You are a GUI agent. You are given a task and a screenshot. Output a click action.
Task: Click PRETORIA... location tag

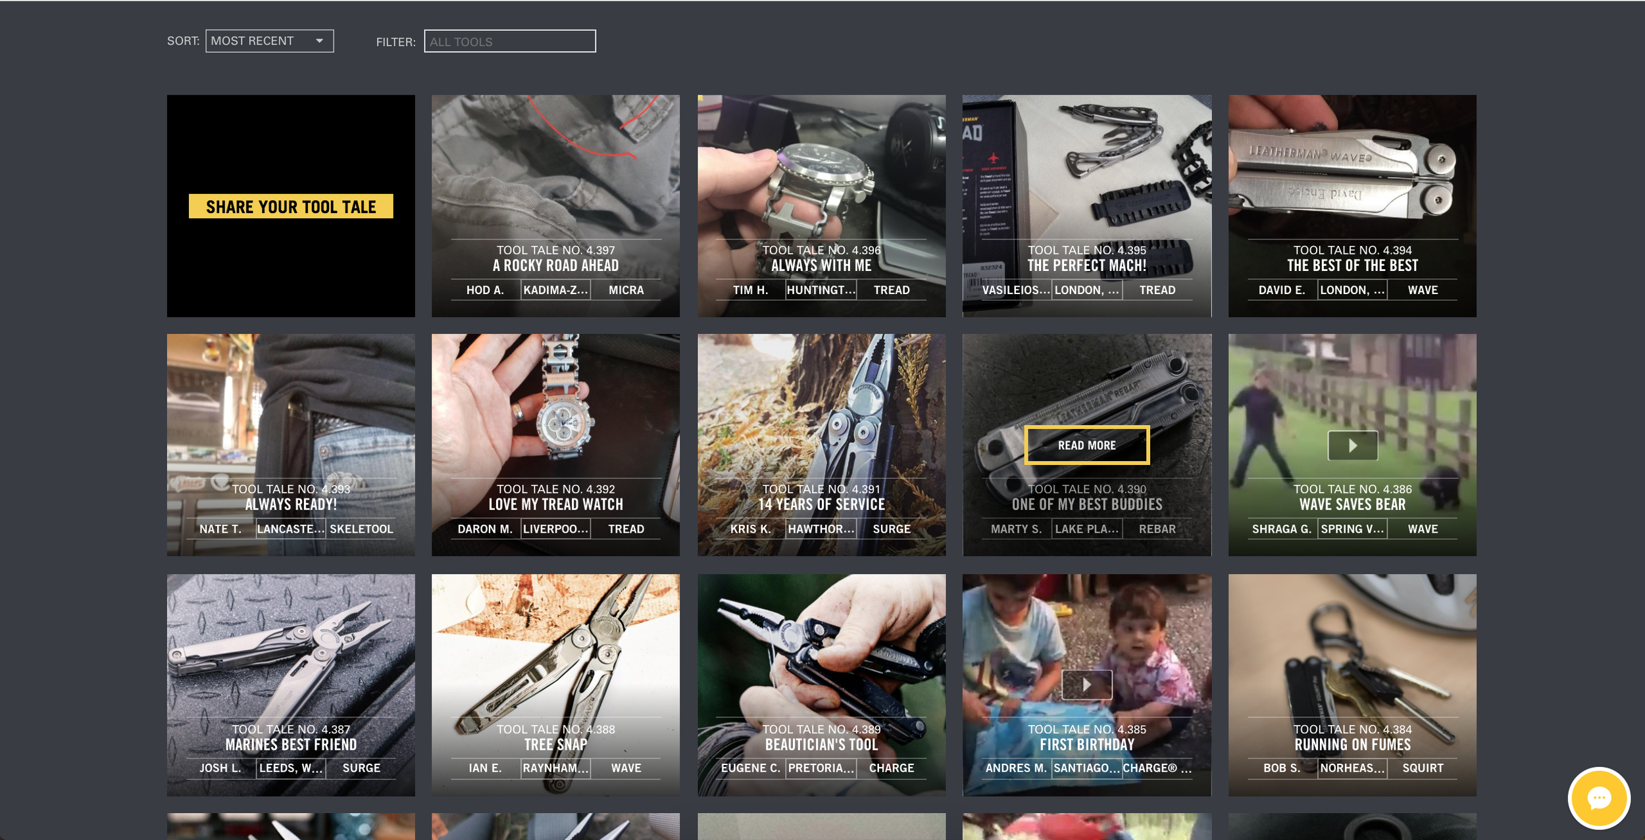821,768
